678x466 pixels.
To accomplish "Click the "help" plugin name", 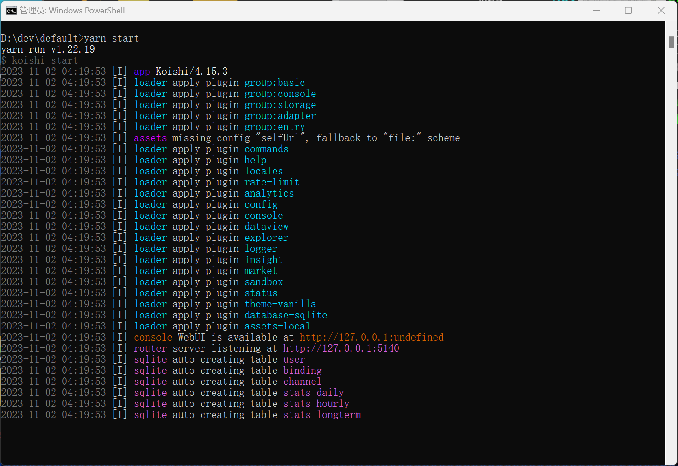I will pyautogui.click(x=256, y=160).
